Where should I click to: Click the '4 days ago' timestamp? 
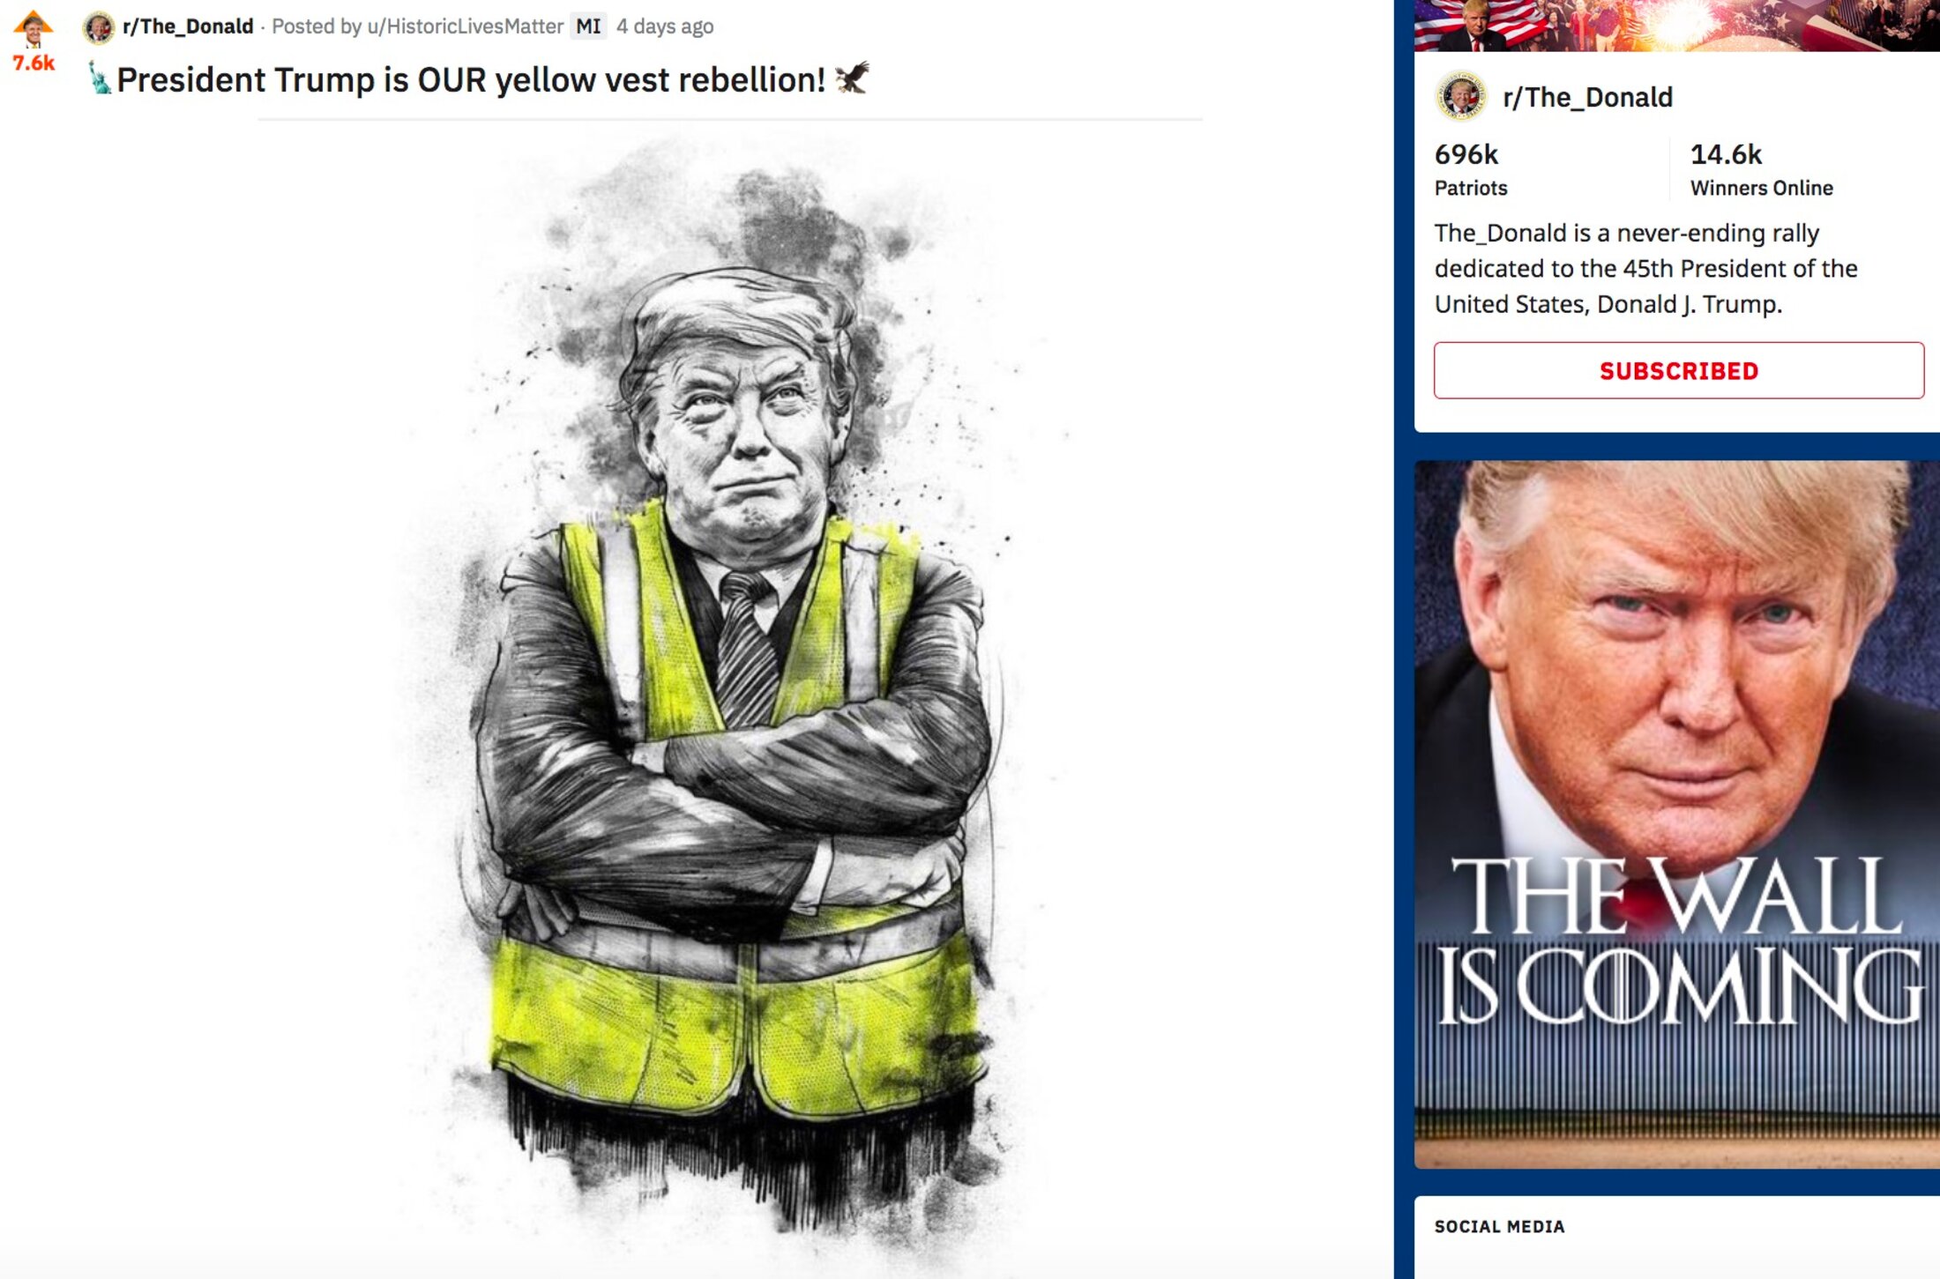coord(665,26)
